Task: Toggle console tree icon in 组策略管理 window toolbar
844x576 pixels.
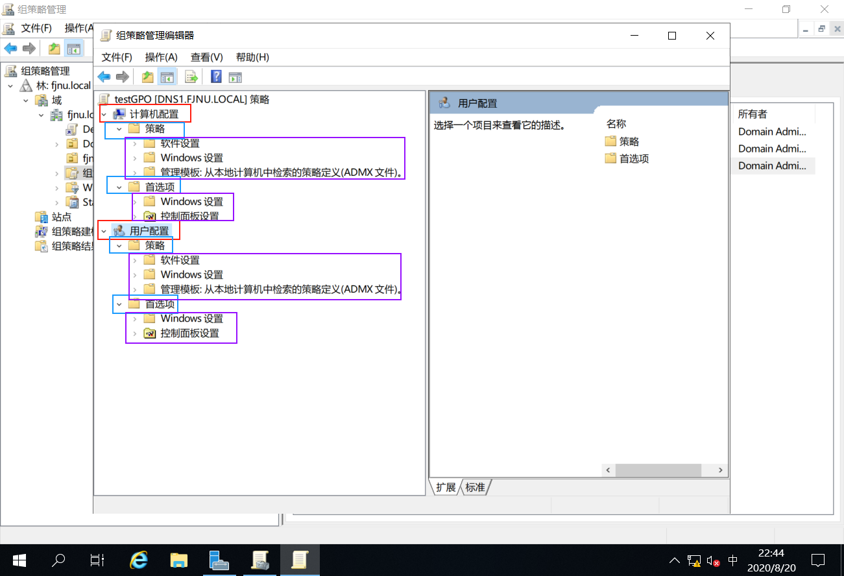Action: [74, 49]
